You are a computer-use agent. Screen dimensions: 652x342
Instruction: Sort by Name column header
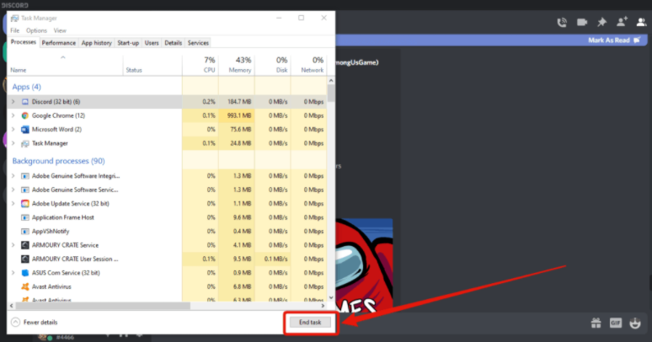(65, 66)
